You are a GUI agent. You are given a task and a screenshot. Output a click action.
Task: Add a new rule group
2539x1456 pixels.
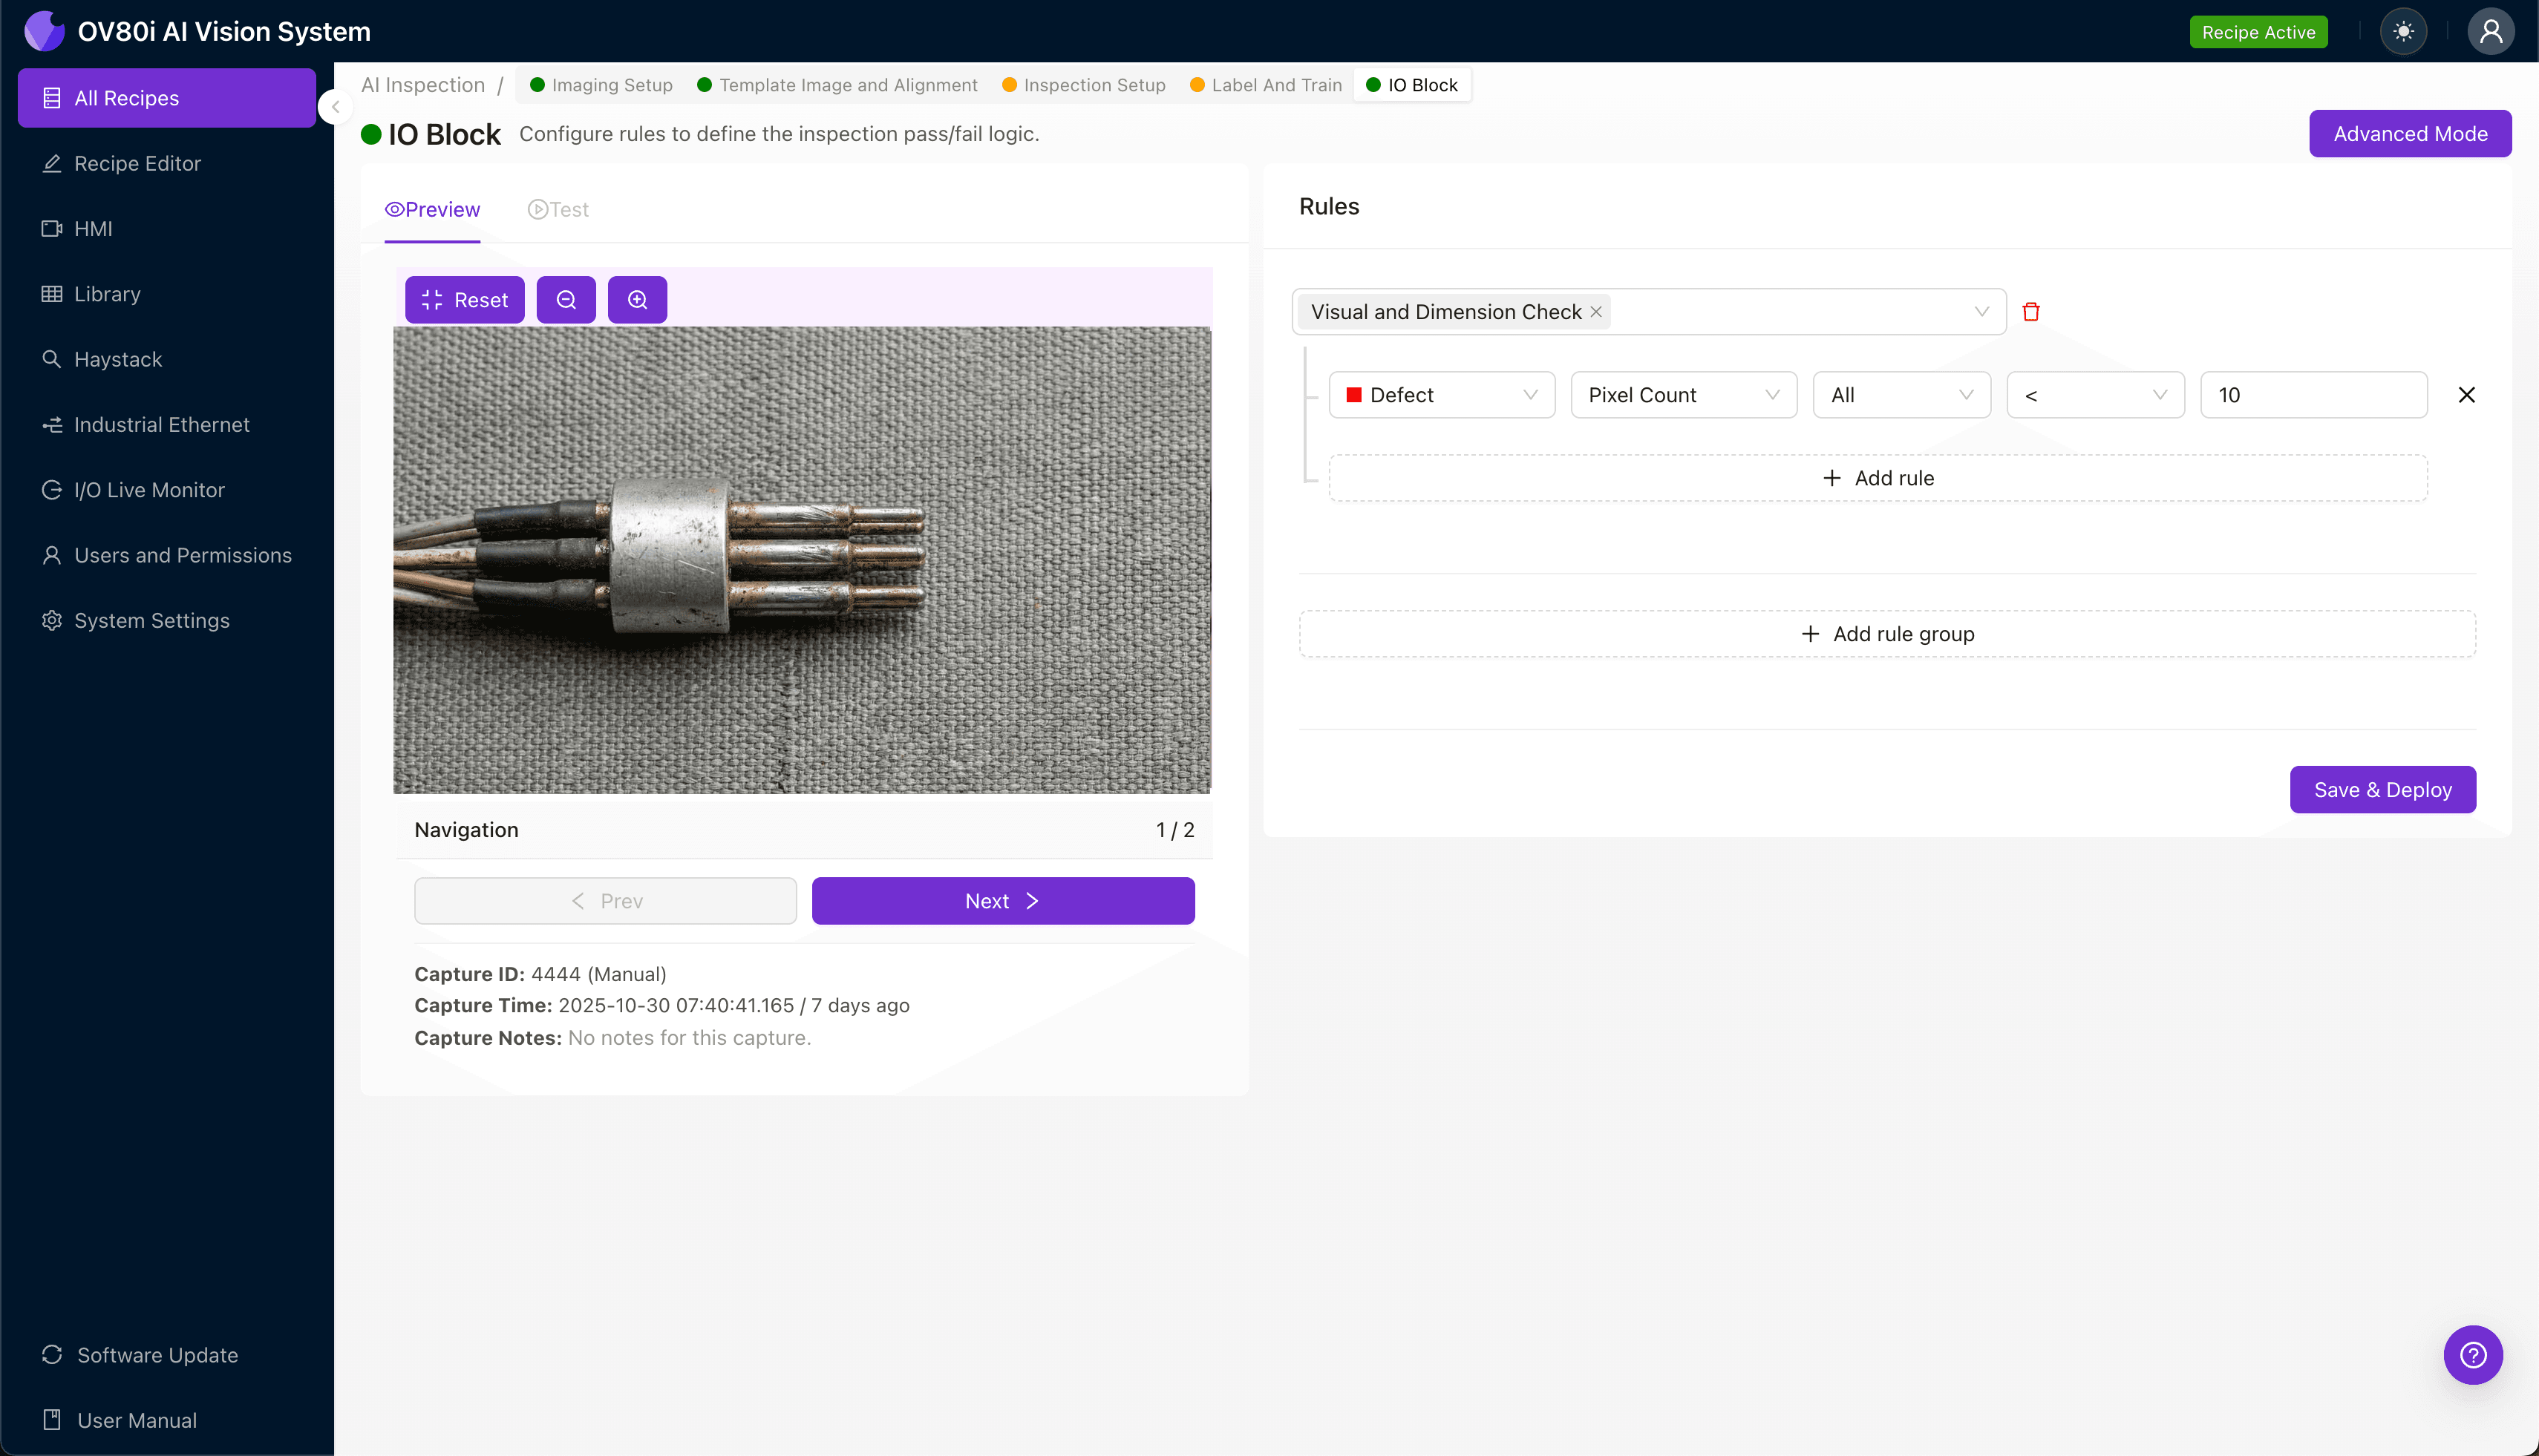1886,634
